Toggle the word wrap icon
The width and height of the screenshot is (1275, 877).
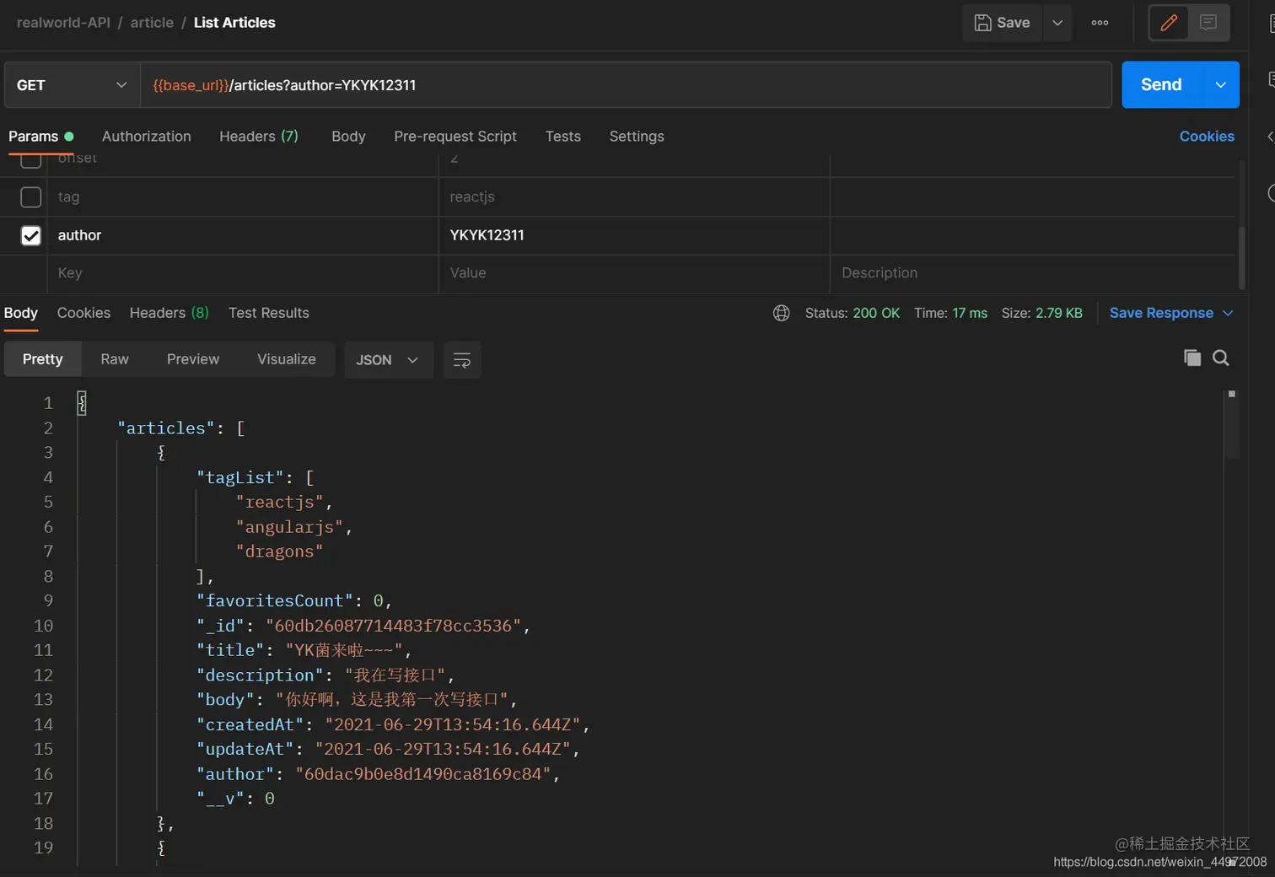tap(462, 360)
